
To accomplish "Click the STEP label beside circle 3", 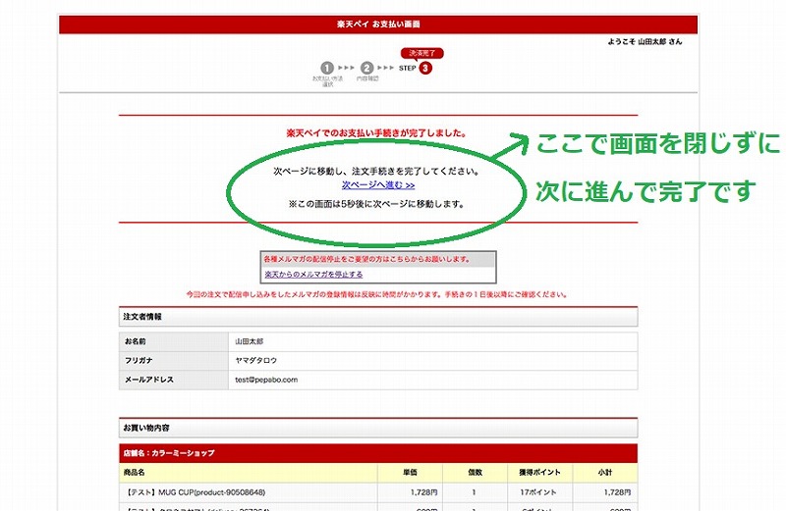I will tap(408, 68).
